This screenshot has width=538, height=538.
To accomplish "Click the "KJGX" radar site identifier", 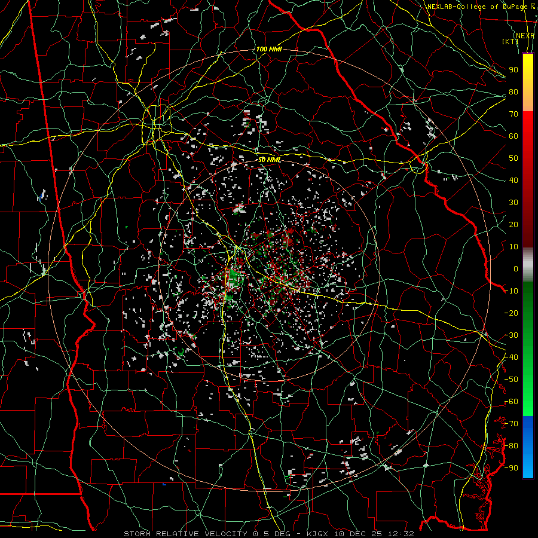I will 317,534.
